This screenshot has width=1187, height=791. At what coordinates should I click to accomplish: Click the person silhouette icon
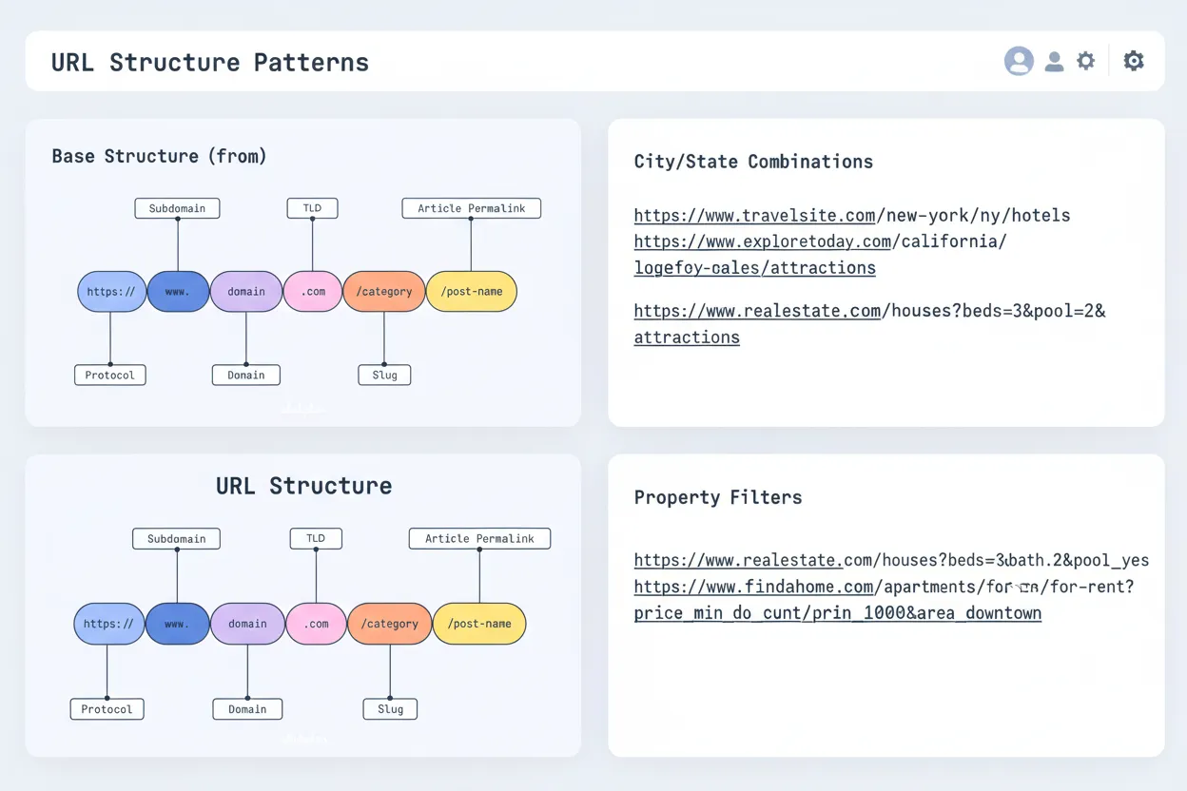pos(1054,60)
